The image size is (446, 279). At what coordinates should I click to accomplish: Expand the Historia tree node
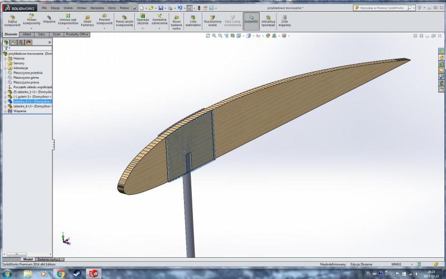(5, 59)
